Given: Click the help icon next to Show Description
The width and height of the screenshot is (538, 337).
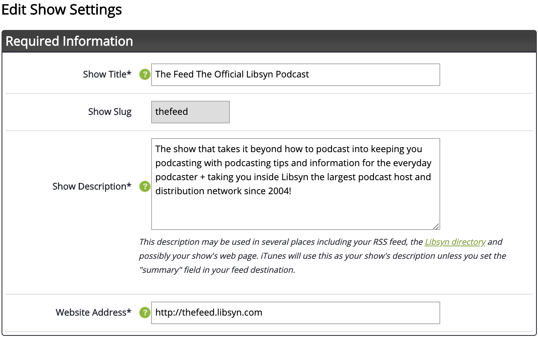Looking at the screenshot, I should pos(145,186).
